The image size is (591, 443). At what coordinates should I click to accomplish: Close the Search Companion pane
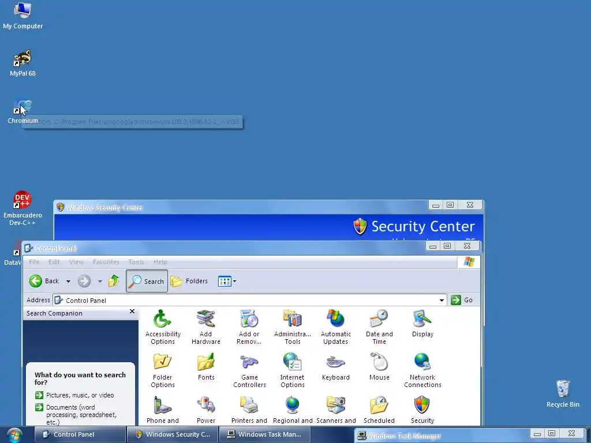[x=132, y=311]
